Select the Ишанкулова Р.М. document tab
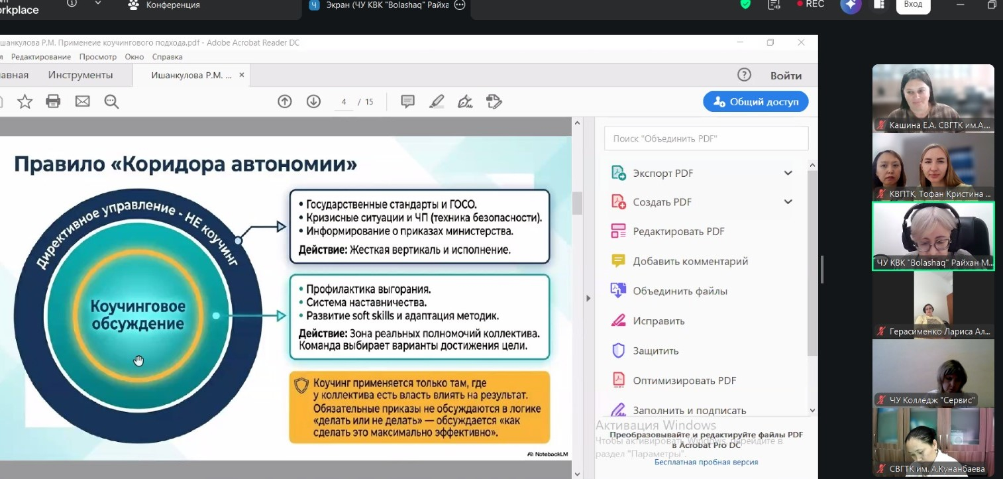Screen dimensions: 1003x479 point(191,76)
